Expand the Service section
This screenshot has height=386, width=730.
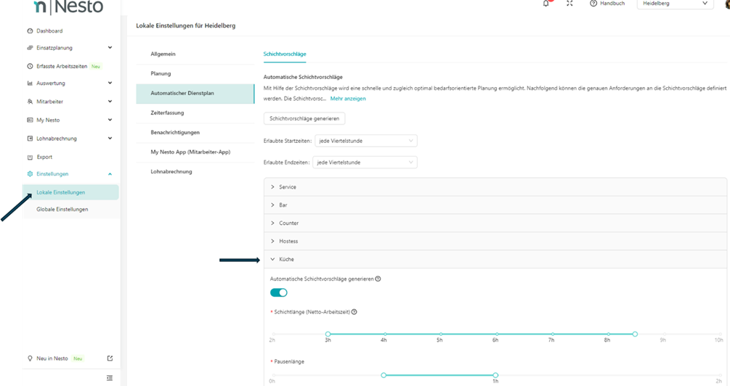(x=288, y=187)
